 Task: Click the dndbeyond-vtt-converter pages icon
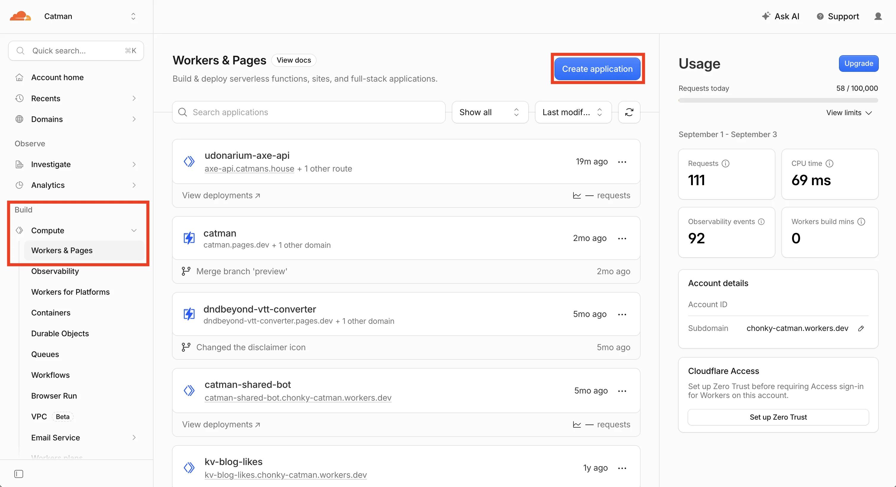[189, 314]
